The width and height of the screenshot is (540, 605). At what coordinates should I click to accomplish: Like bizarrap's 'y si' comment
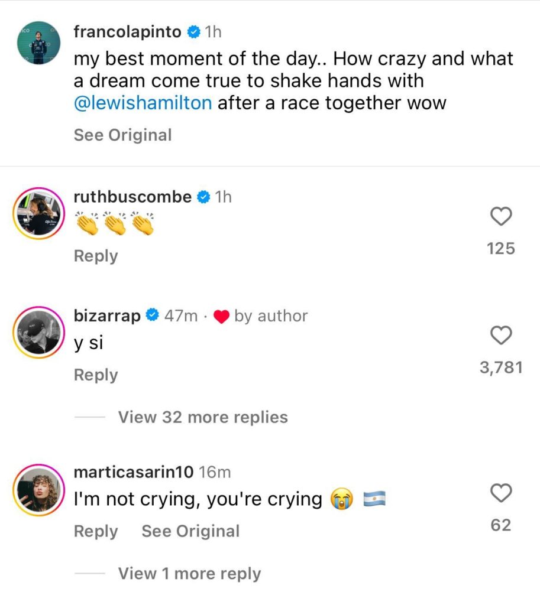(501, 336)
